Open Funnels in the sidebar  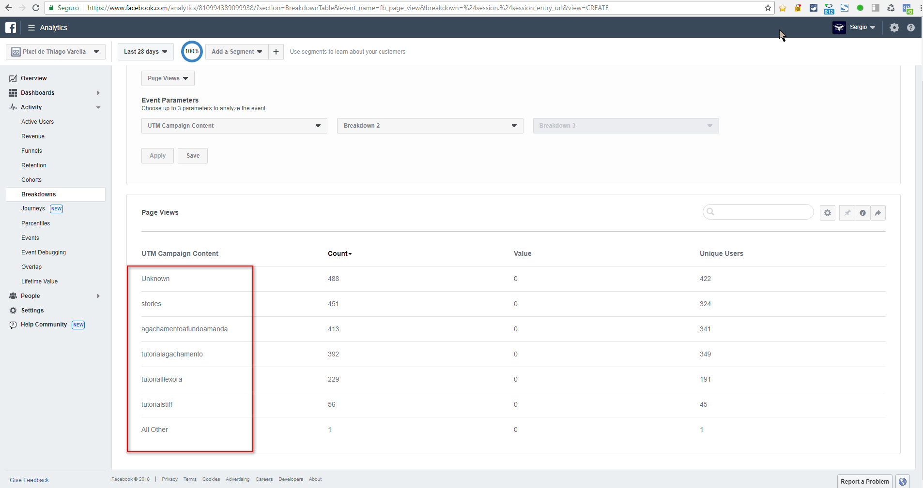(x=31, y=151)
